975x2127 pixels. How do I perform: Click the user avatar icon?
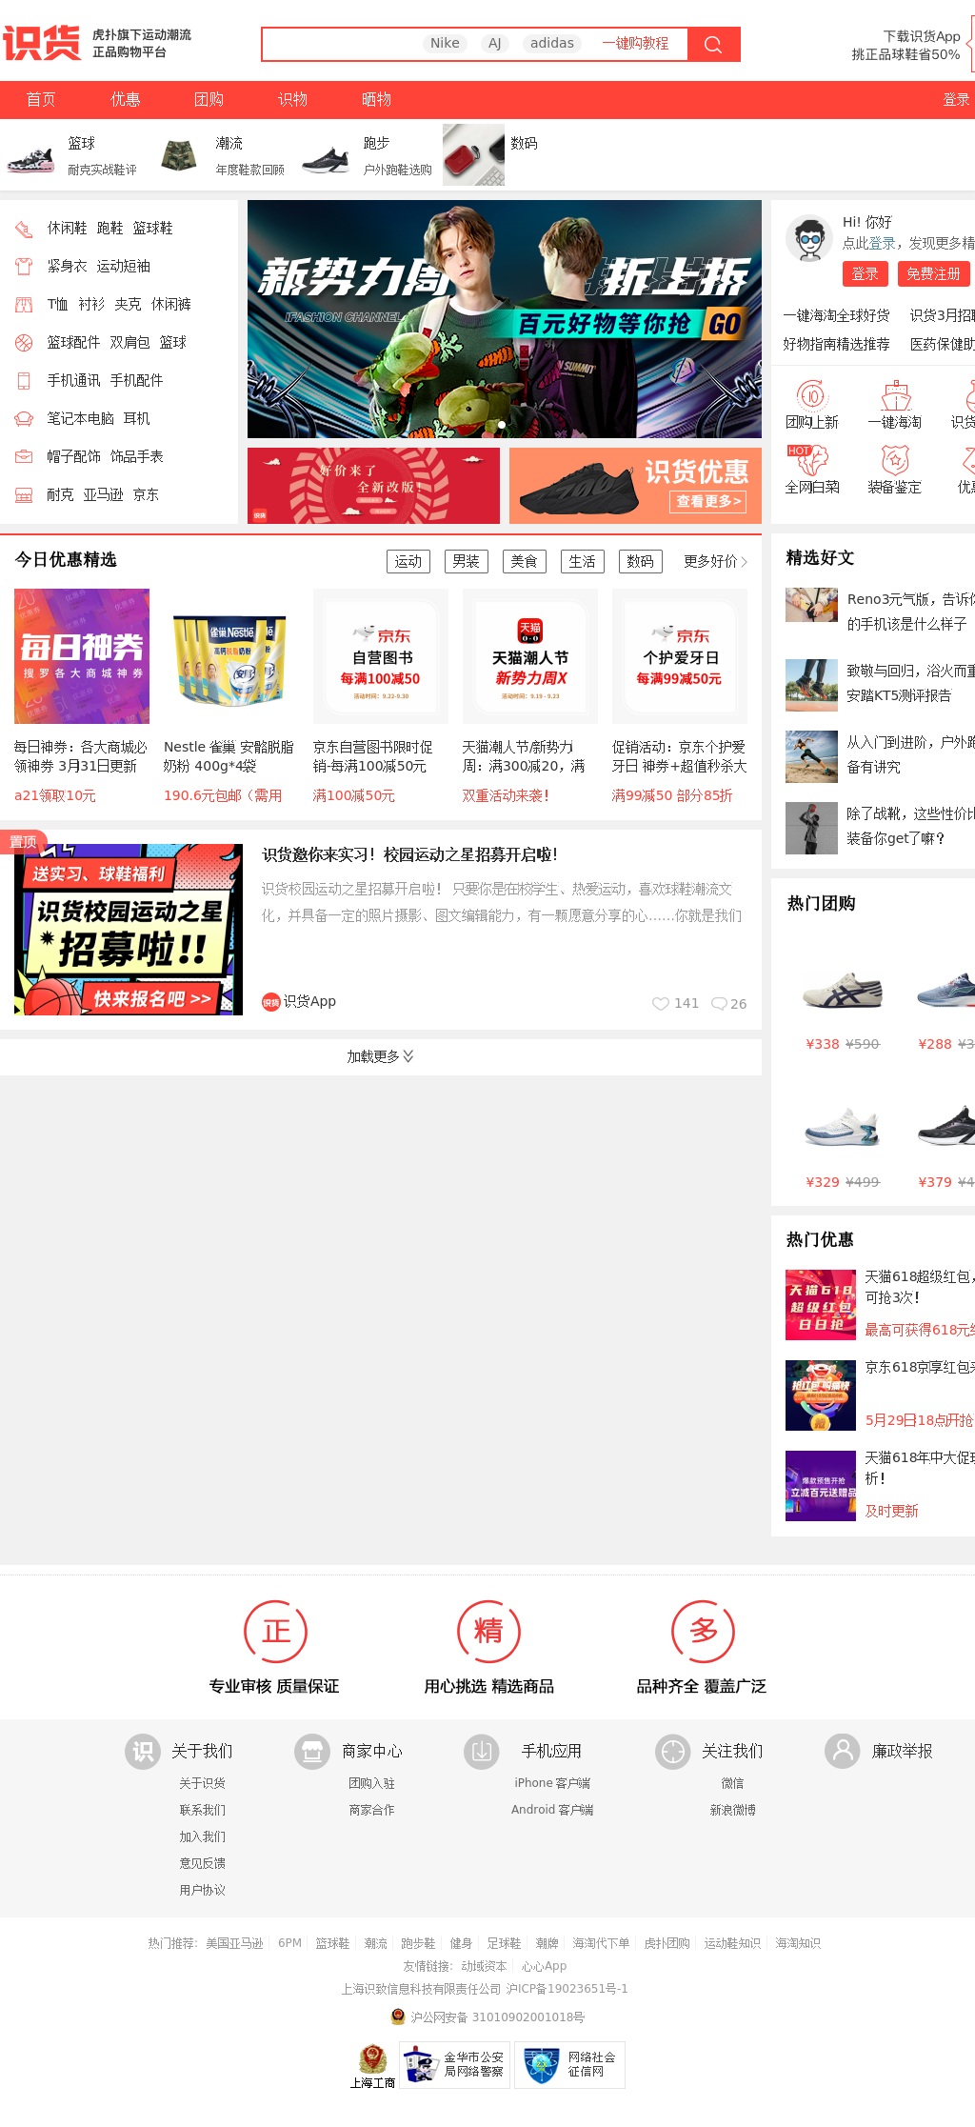point(809,238)
